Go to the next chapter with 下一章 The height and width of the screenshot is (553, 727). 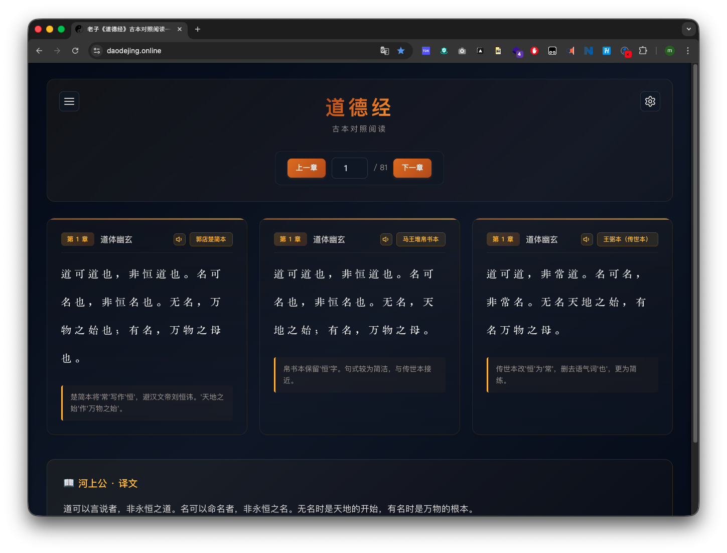click(x=412, y=168)
